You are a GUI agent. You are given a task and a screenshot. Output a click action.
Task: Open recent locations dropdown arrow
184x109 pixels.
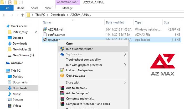pyautogui.click(x=18, y=15)
